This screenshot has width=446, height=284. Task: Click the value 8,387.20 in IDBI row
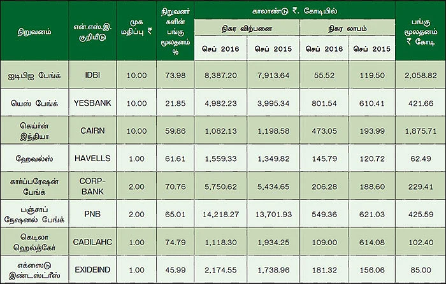[x=220, y=75]
